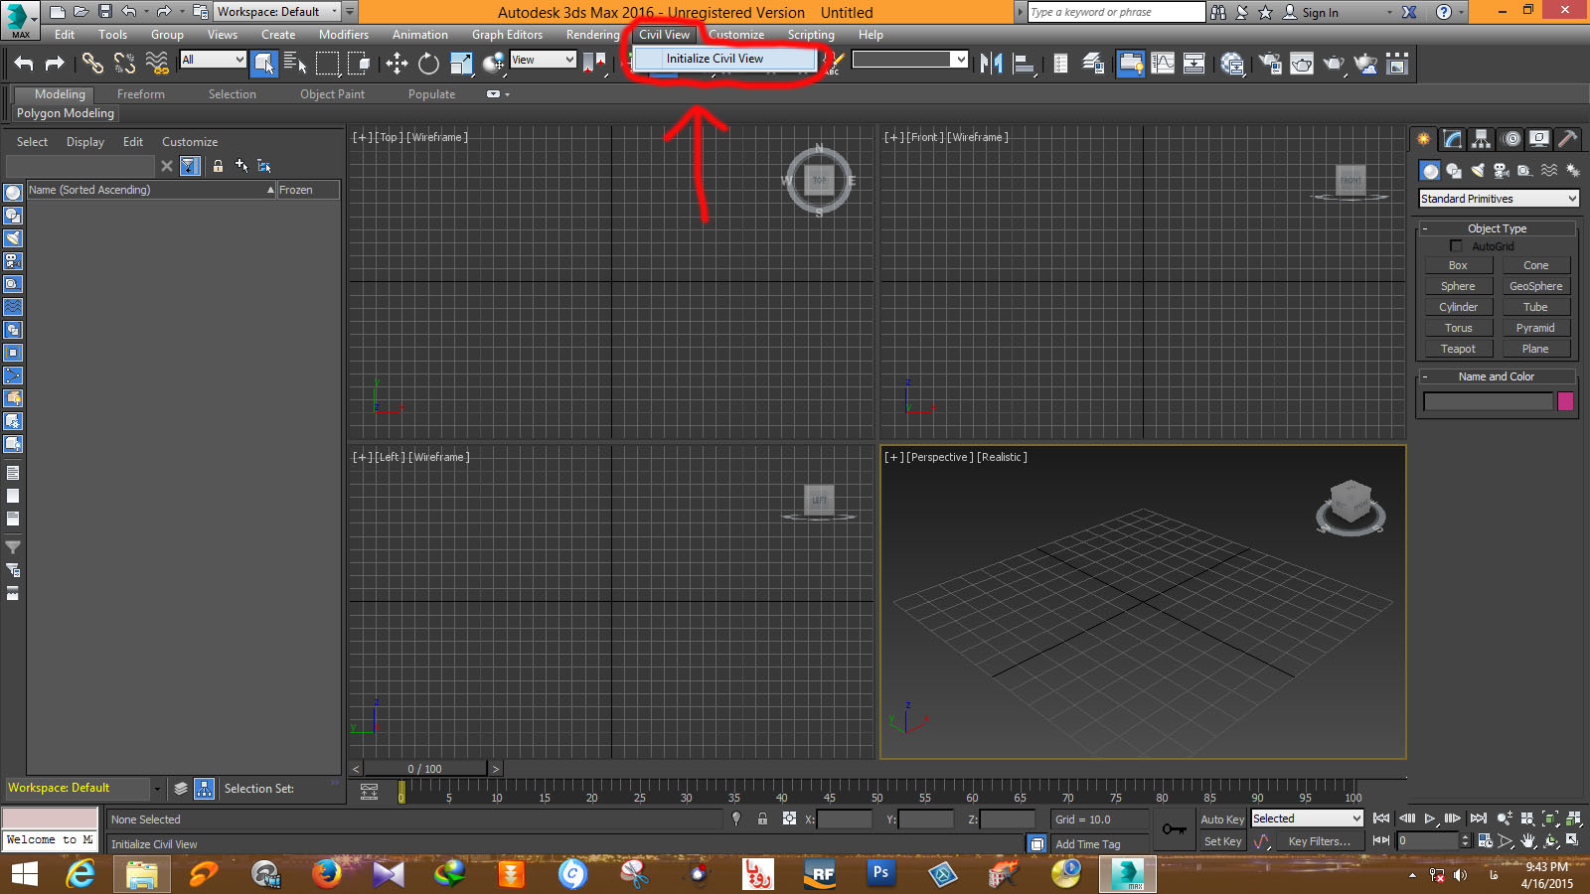Click Initialize Civil View menu entry
Viewport: 1590px width, 894px height.
[725, 59]
